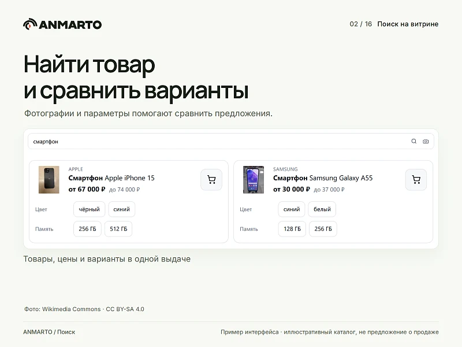The image size is (462, 347).
Task: Click the price 'от 67 000 ₽'
Action: (87, 190)
